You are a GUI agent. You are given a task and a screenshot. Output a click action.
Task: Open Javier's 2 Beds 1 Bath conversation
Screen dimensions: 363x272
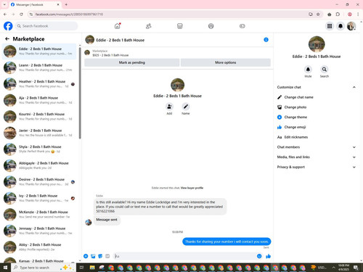point(38,133)
